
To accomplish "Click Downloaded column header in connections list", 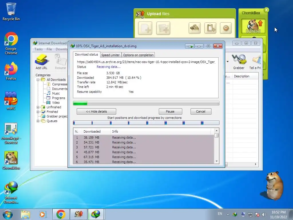I will tap(96, 131).
